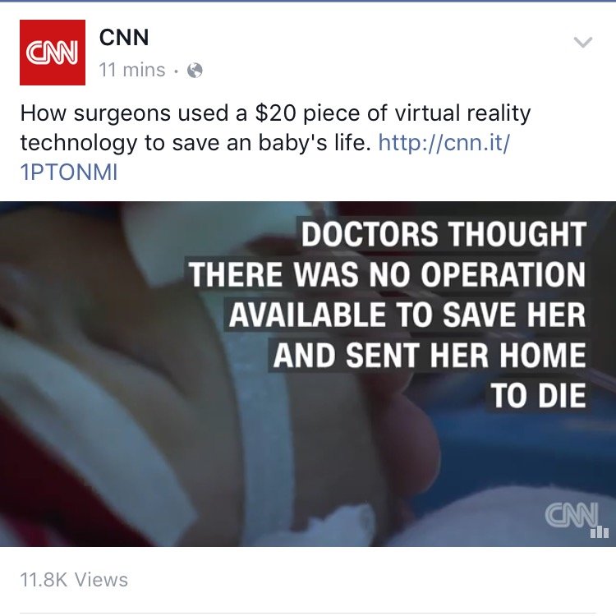616x616 pixels.
Task: Open the red CNN logo profile picture
Action: [53, 53]
